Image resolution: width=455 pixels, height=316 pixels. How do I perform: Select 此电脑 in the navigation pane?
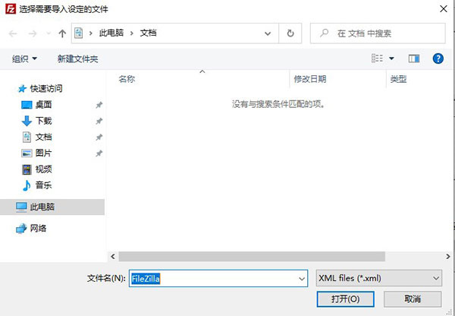(52, 207)
